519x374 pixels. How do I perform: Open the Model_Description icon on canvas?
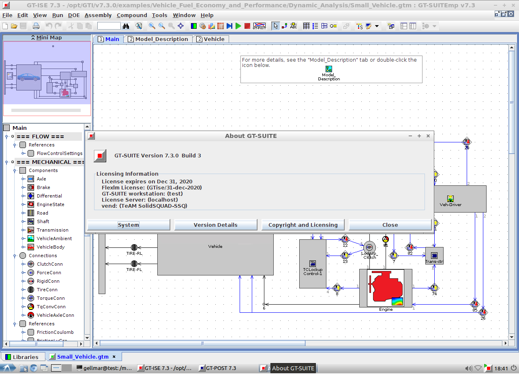[x=329, y=69]
